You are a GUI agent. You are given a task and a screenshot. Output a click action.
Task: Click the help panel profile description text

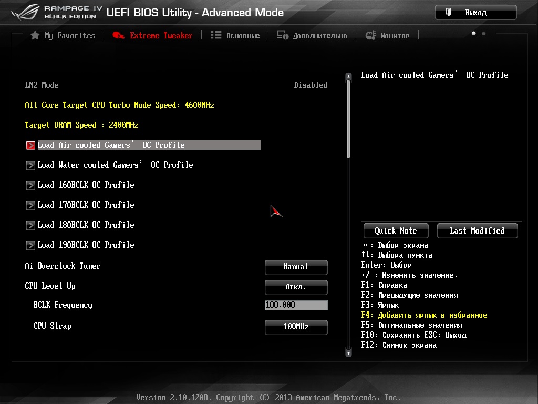[434, 75]
